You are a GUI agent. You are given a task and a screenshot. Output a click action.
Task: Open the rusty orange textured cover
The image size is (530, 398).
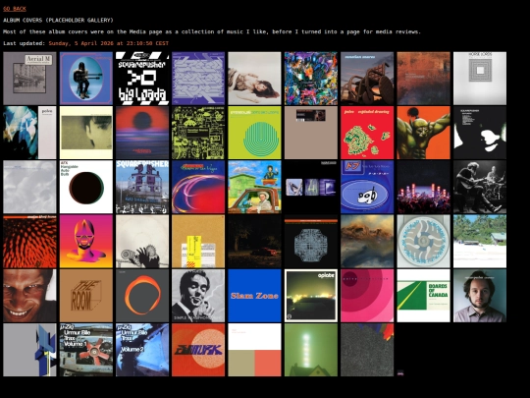(x=424, y=79)
